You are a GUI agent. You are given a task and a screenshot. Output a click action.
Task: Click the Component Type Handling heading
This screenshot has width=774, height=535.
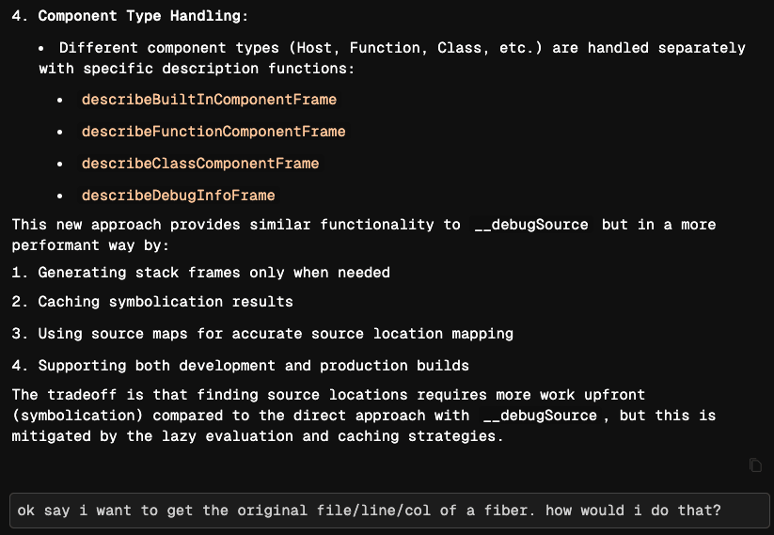click(x=143, y=16)
